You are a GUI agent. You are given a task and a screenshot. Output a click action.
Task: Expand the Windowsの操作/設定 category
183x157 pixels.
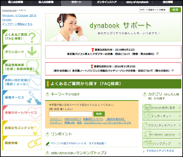pos(162,108)
